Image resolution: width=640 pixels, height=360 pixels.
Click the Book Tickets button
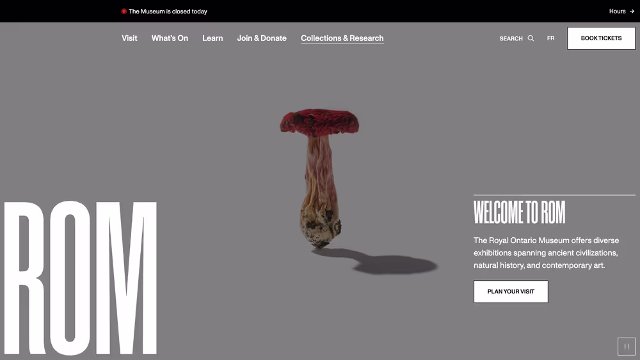(x=601, y=38)
